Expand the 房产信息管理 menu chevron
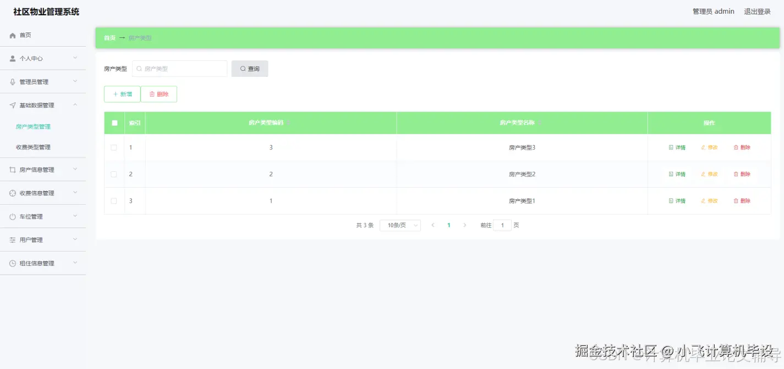The height and width of the screenshot is (369, 784). point(75,169)
